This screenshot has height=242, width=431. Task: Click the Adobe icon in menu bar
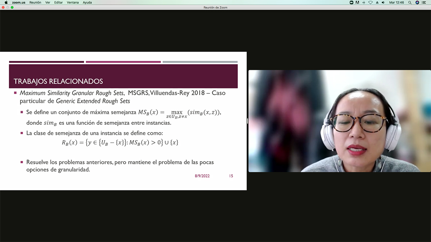click(357, 2)
